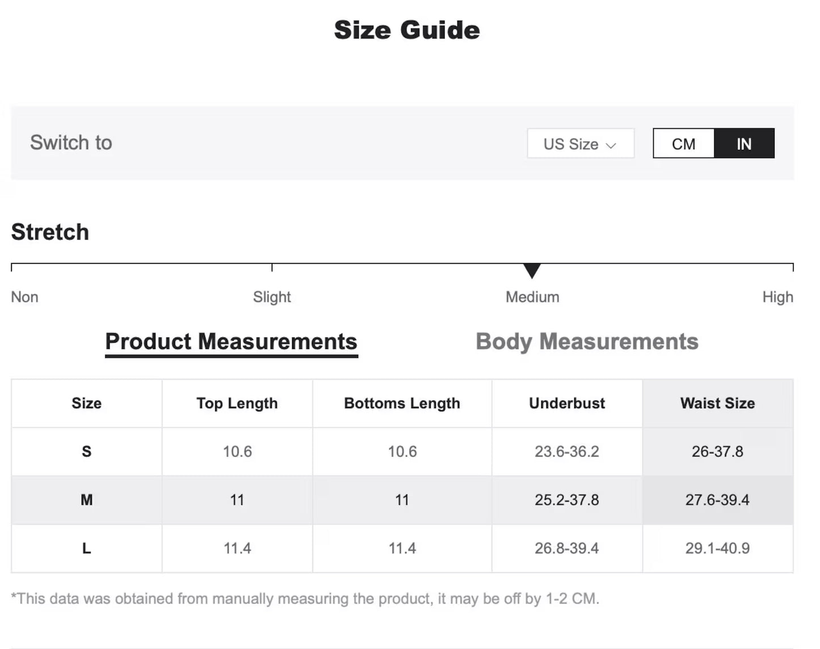This screenshot has height=649, width=820.
Task: Click the Slight stretch label
Action: pyautogui.click(x=272, y=297)
